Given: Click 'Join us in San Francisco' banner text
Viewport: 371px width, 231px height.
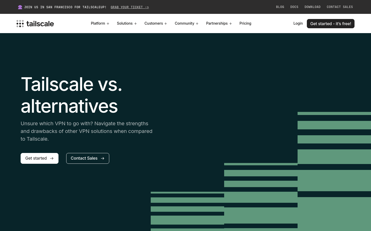Looking at the screenshot, I should (65, 7).
